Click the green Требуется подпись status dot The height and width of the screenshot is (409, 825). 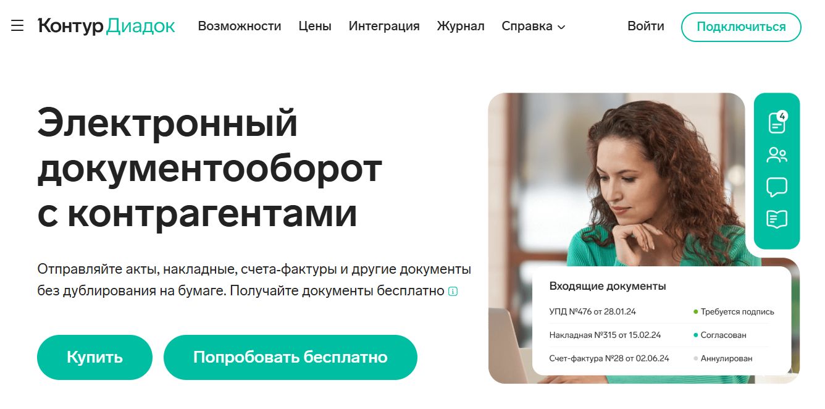coord(696,312)
